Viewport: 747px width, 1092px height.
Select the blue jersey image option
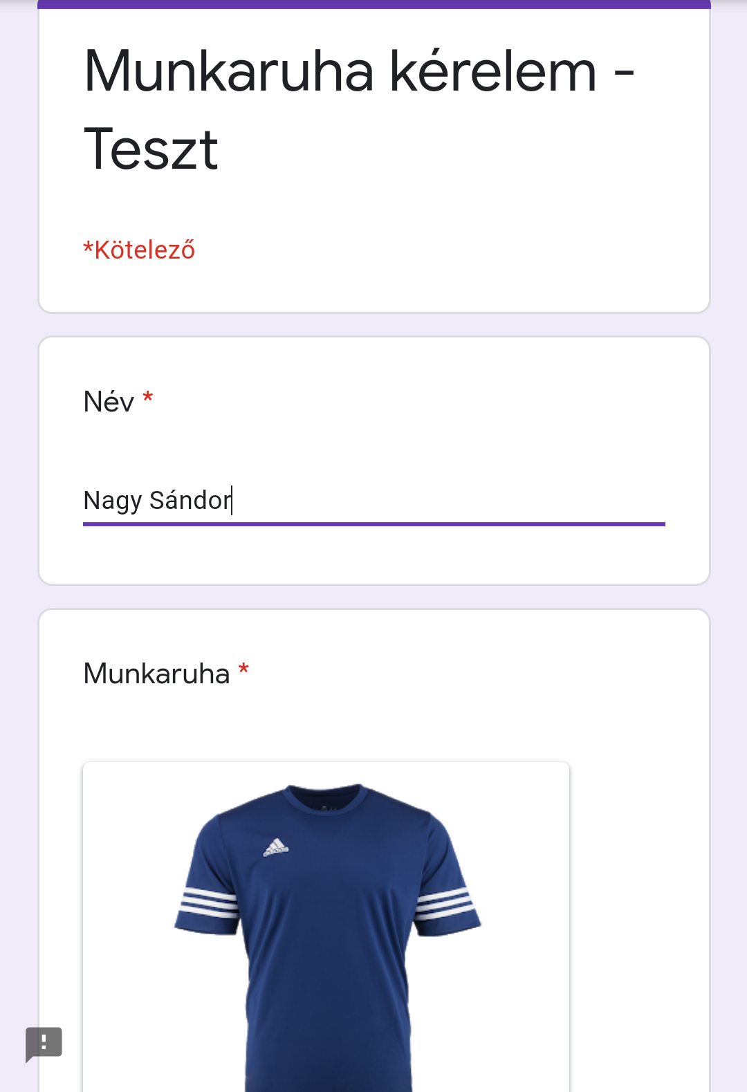click(326, 934)
